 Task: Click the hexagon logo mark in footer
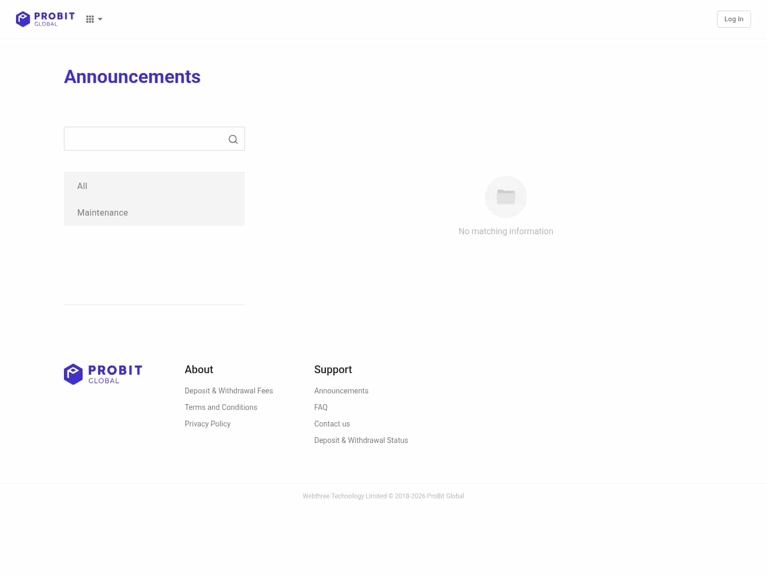point(73,374)
